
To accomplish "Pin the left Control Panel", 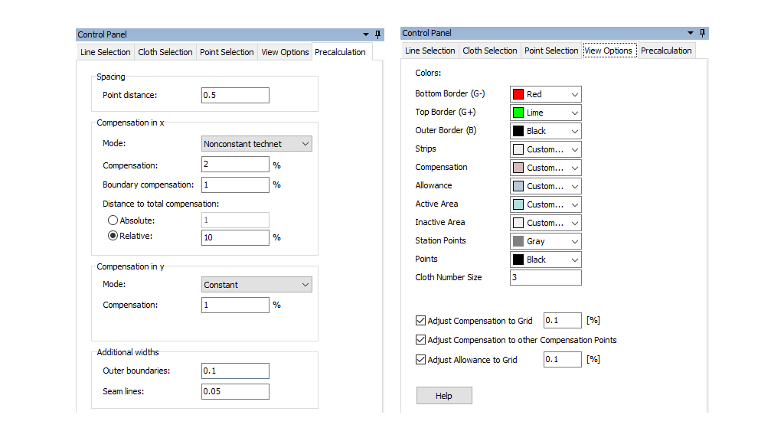I will click(x=377, y=34).
